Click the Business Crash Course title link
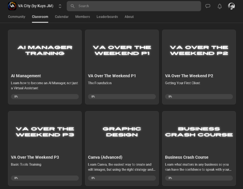 click(187, 157)
